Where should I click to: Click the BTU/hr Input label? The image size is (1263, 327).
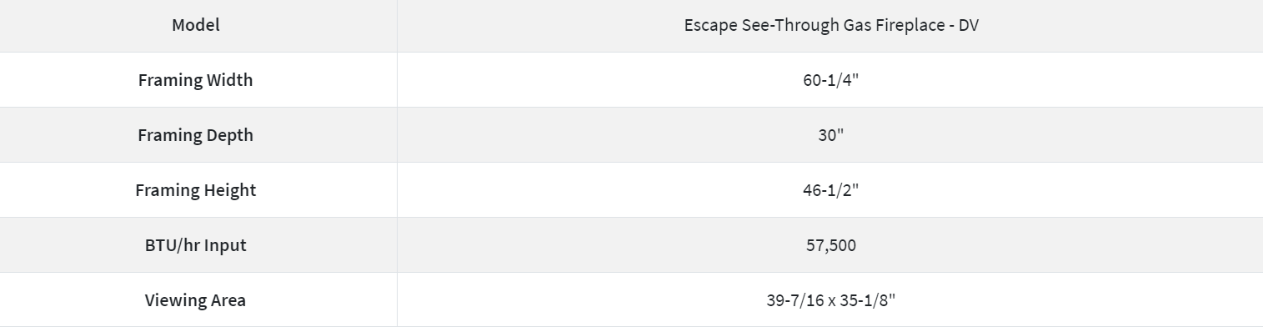coord(196,245)
